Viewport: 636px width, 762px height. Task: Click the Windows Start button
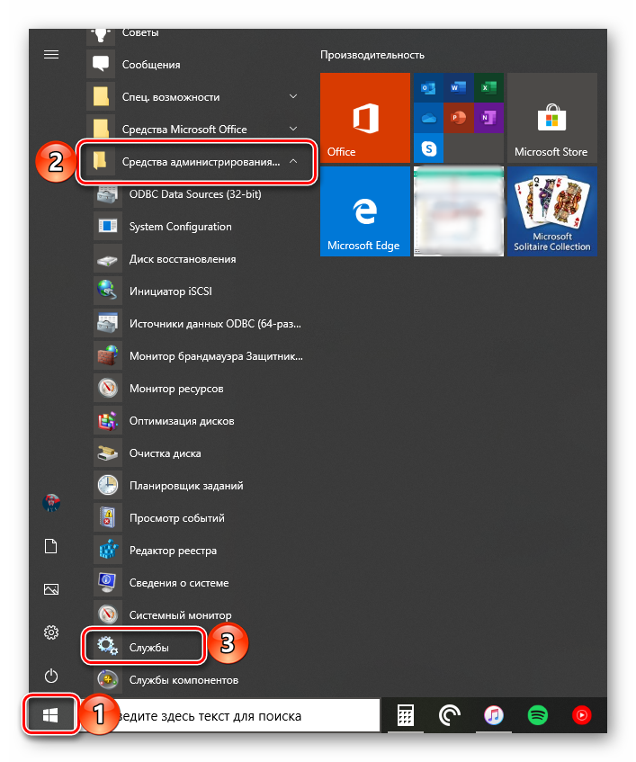pos(50,715)
